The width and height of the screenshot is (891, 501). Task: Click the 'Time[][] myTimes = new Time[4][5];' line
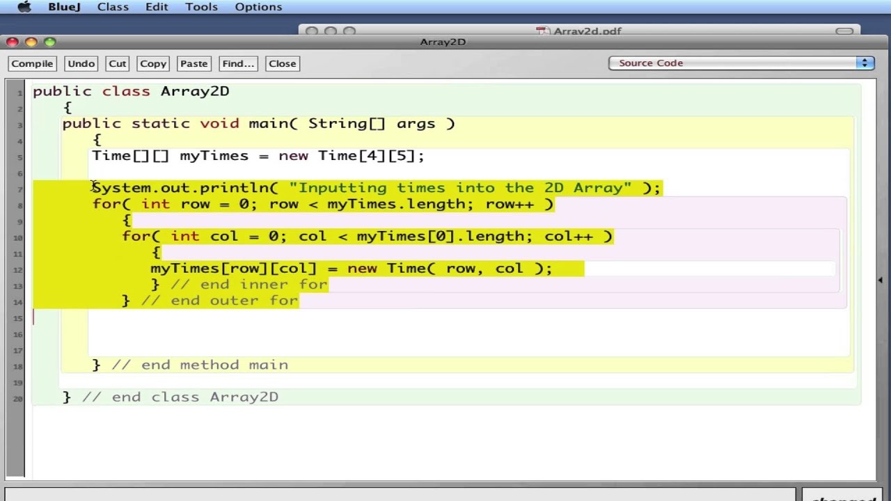click(258, 156)
